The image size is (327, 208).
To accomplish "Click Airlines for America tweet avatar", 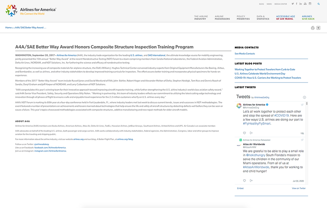I will (x=239, y=106).
